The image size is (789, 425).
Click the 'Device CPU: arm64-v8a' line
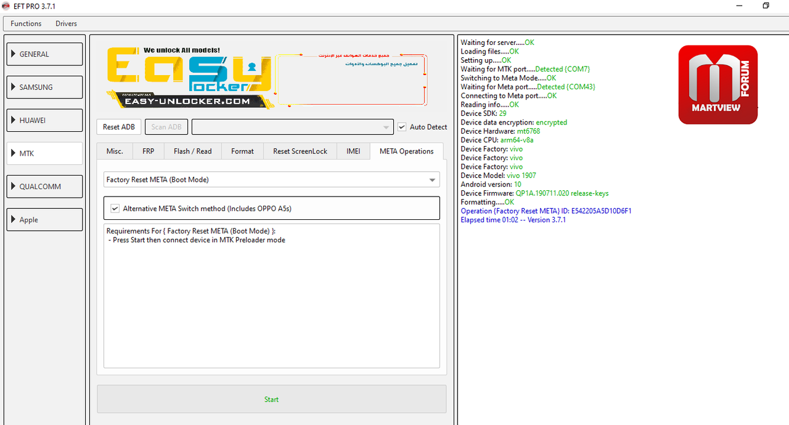tap(497, 140)
